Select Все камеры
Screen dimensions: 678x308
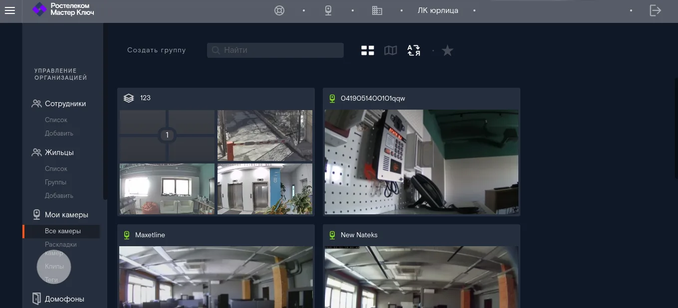tap(63, 231)
